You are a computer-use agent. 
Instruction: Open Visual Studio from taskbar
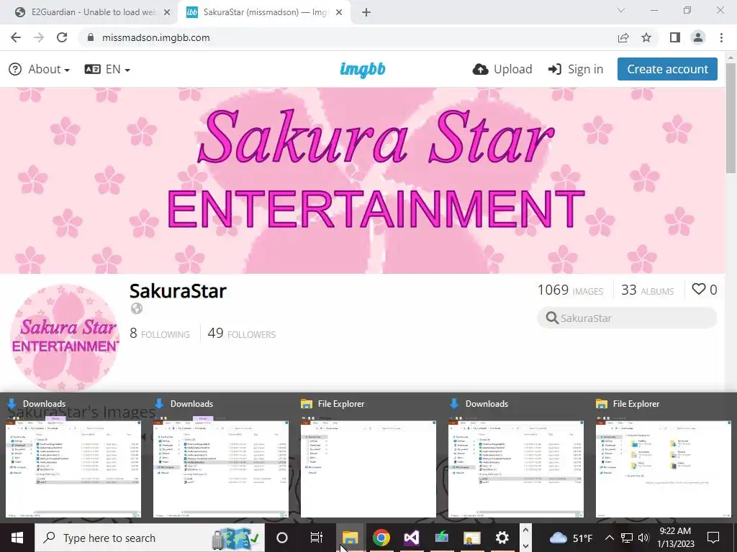[411, 538]
